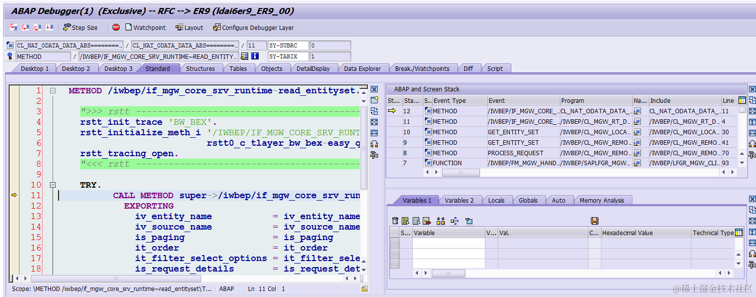The image size is (756, 297).
Task: Open the Objects tab
Action: (272, 68)
